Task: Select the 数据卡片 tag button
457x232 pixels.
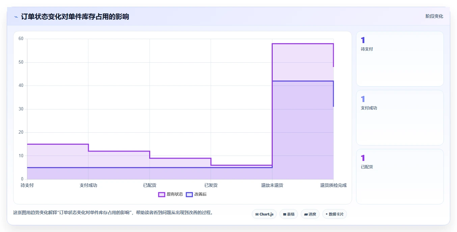Action: pyautogui.click(x=334, y=214)
